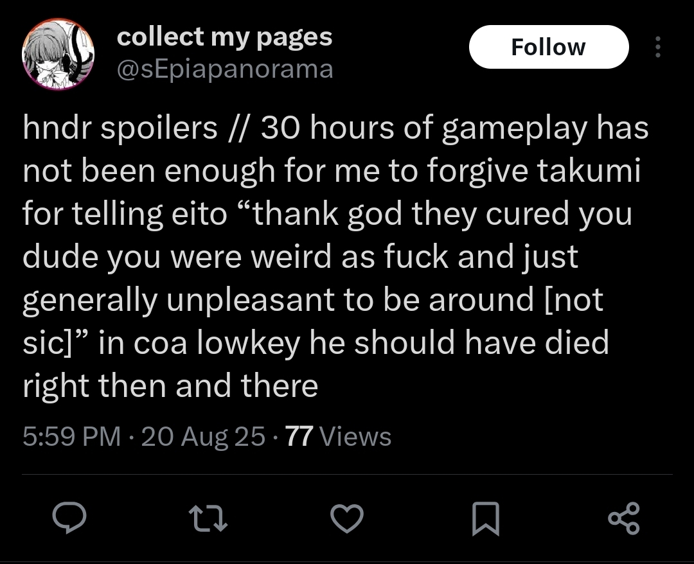Screen dimensions: 694x564
Task: View tweet analytics via "77 Views"
Action: point(338,437)
